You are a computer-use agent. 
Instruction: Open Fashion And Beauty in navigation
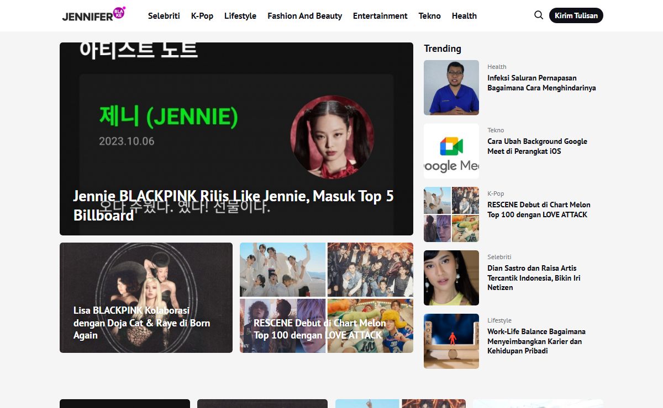(x=304, y=16)
